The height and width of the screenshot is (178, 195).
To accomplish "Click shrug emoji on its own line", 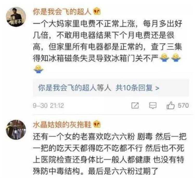I will tap(38, 69).
